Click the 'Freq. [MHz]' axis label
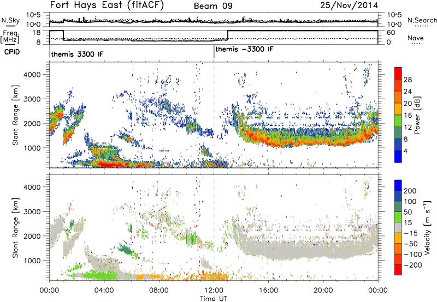 (10, 37)
